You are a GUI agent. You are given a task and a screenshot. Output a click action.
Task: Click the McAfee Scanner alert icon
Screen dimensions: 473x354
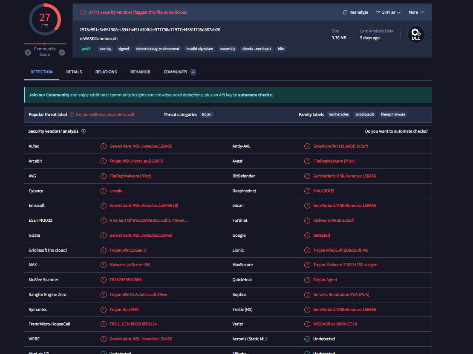click(x=104, y=280)
